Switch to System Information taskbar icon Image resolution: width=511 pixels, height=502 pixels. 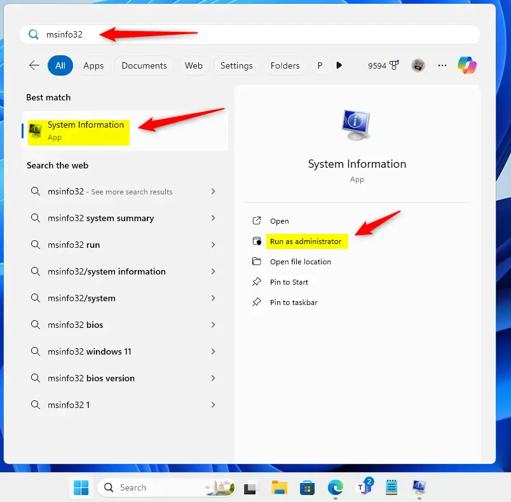coord(419,487)
